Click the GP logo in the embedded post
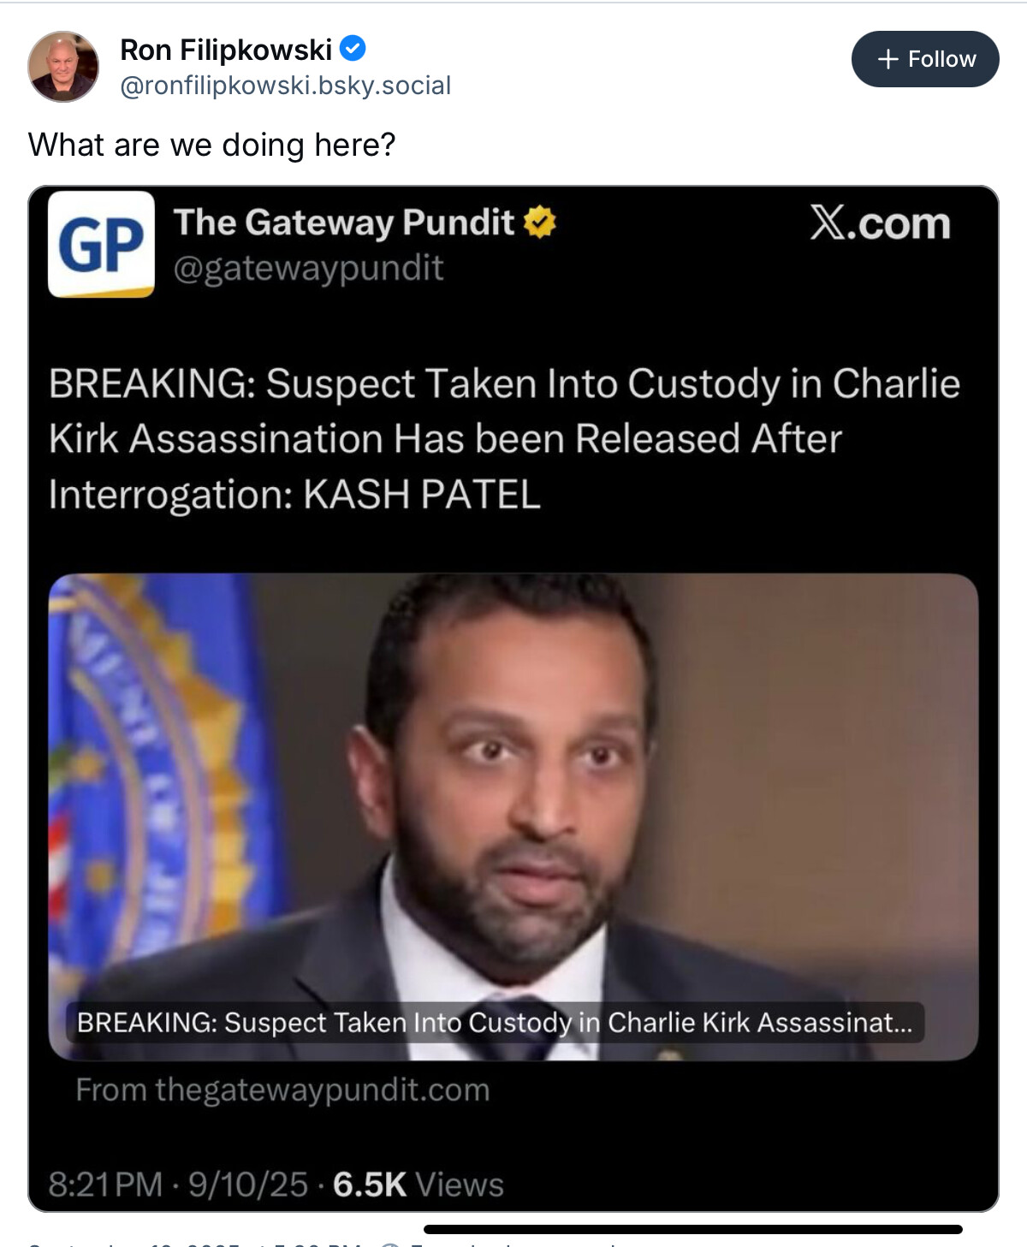The height and width of the screenshot is (1247, 1027). pos(101,244)
